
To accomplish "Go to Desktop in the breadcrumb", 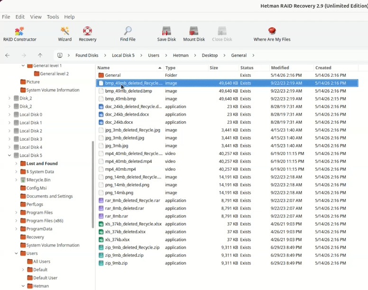I will pos(210,55).
